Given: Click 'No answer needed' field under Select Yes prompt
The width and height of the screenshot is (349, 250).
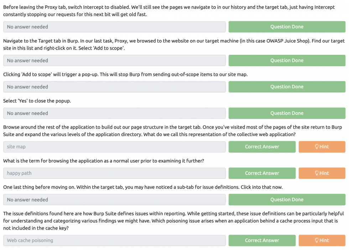Looking at the screenshot, I should click(x=114, y=113).
